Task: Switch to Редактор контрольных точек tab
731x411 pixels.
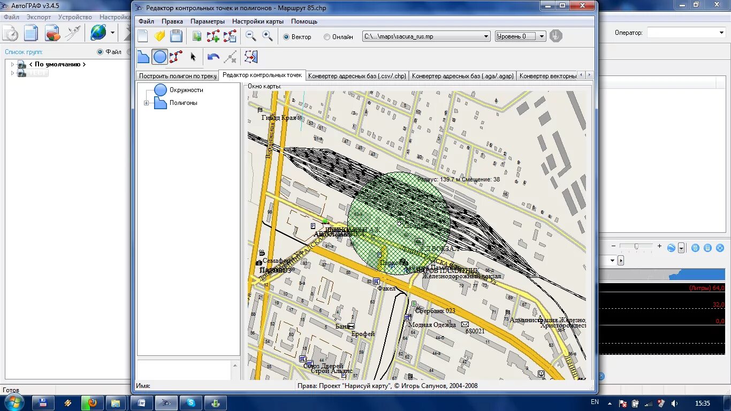Action: click(x=262, y=75)
